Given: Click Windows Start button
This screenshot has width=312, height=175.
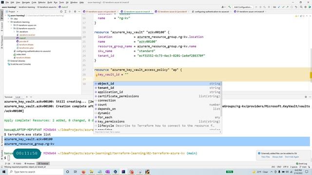Looking at the screenshot, I should click(4, 172).
